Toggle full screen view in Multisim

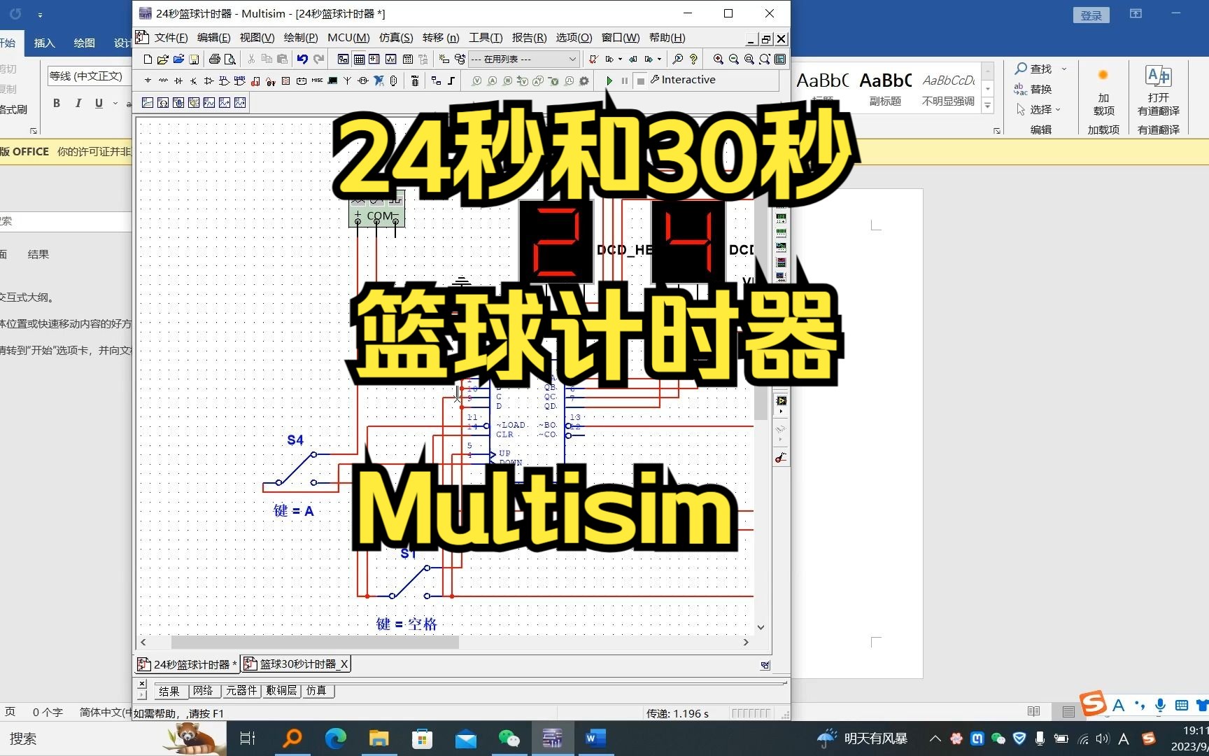point(780,59)
